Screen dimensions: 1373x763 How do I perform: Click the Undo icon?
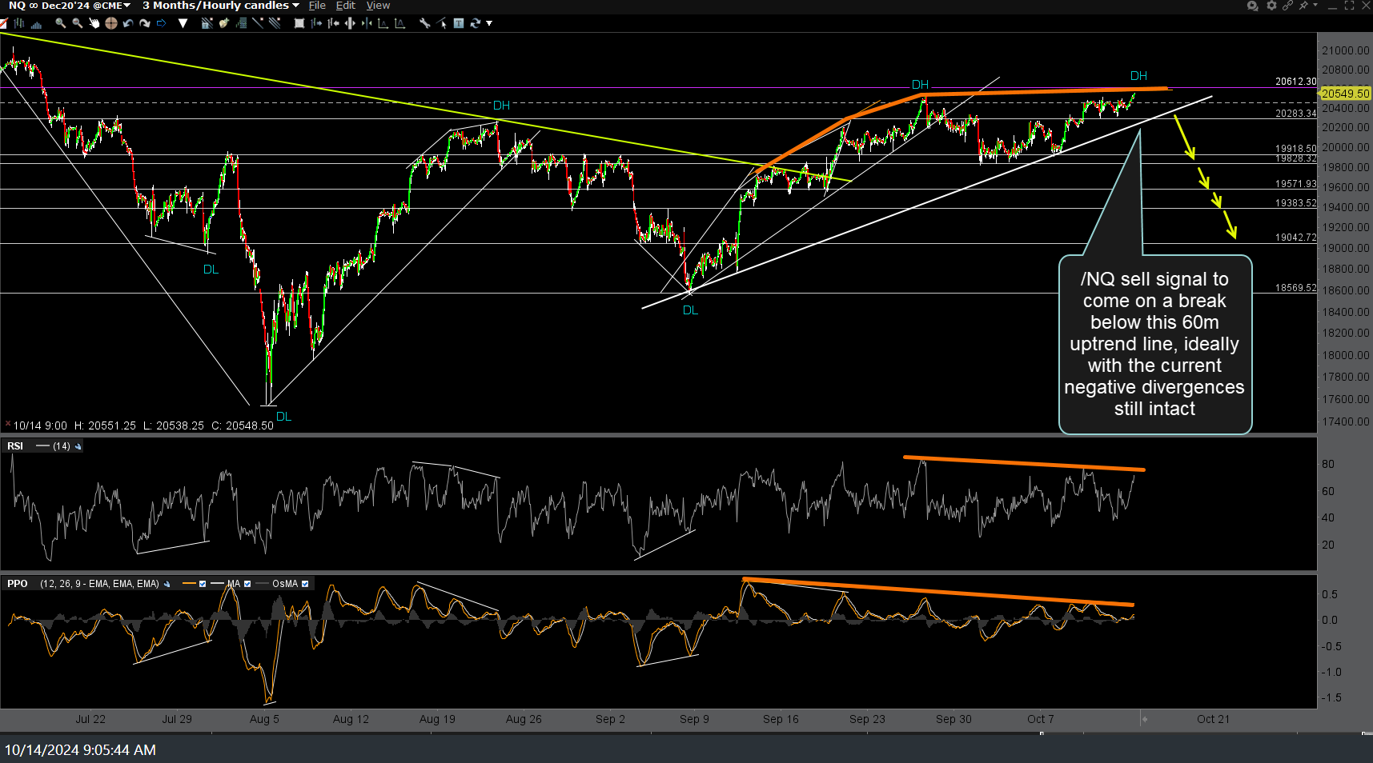[x=127, y=23]
